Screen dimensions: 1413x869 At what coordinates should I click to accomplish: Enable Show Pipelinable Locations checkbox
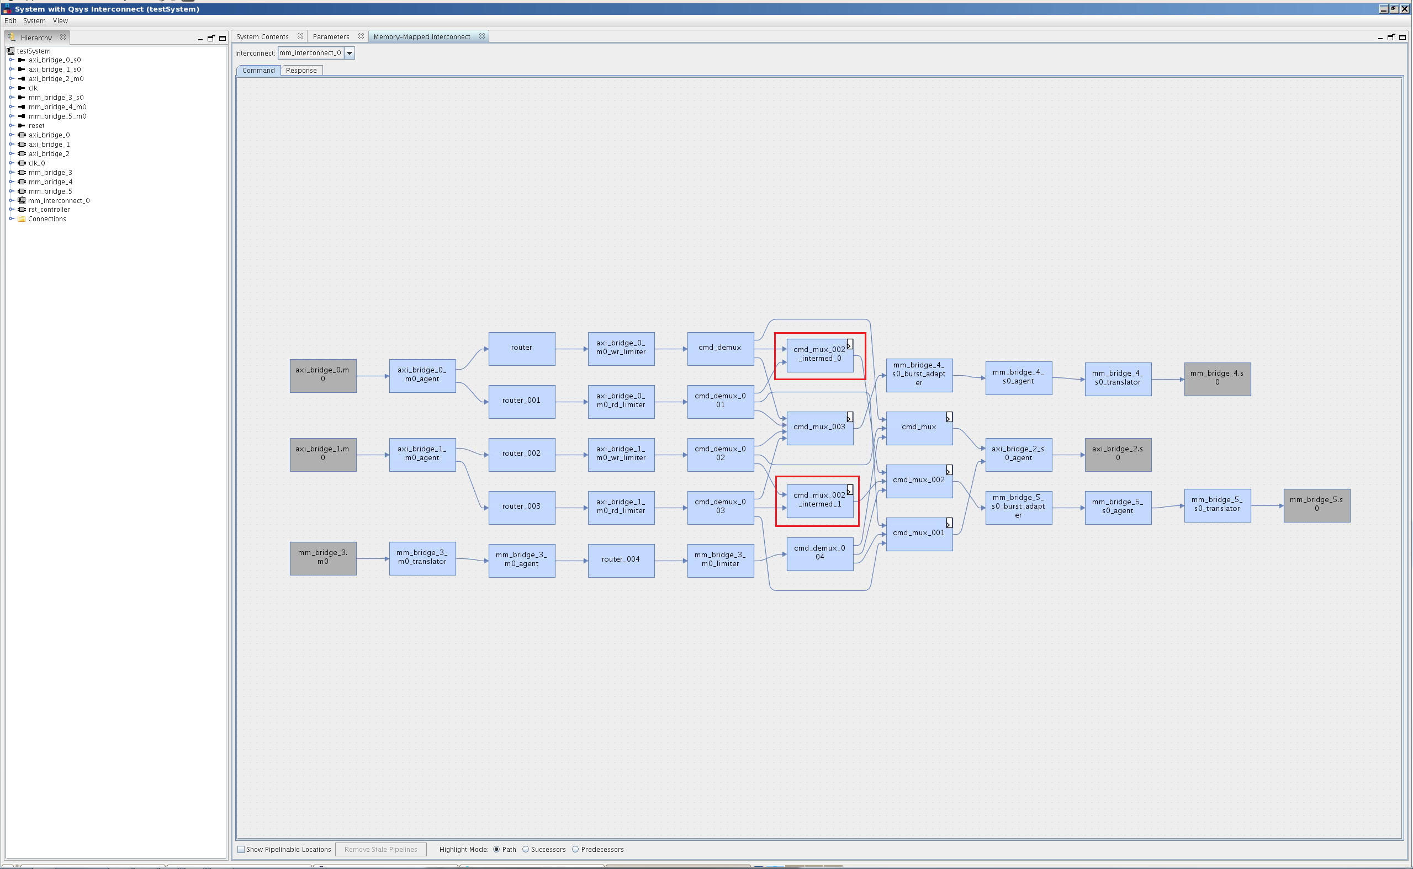click(x=241, y=849)
